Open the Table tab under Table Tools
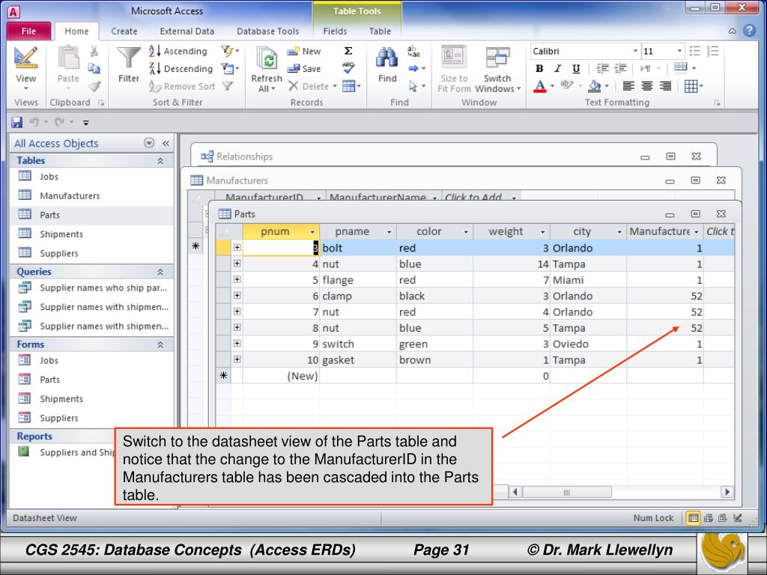The width and height of the screenshot is (767, 575). (x=380, y=31)
